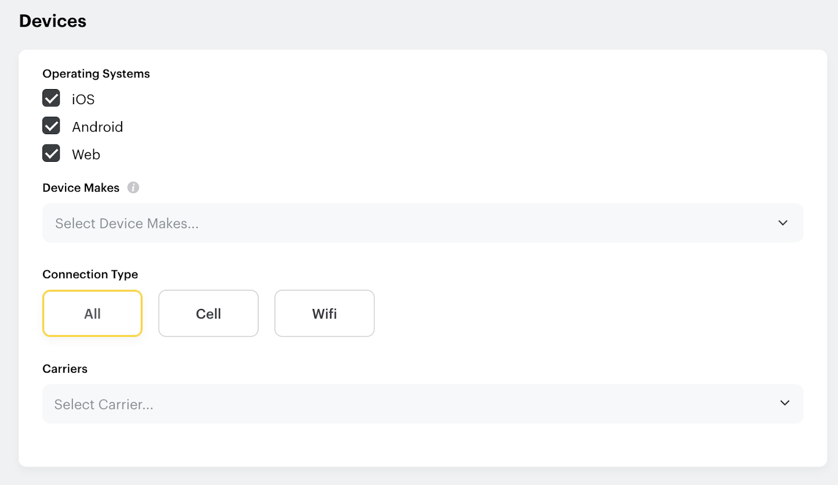Screen dimensions: 838x485
Task: Toggle the Android checkbox off
Action: click(51, 126)
